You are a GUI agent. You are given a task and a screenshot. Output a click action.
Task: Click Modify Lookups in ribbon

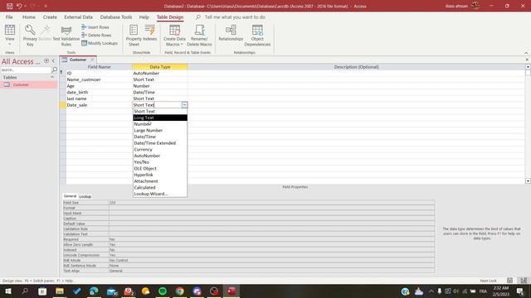point(100,43)
